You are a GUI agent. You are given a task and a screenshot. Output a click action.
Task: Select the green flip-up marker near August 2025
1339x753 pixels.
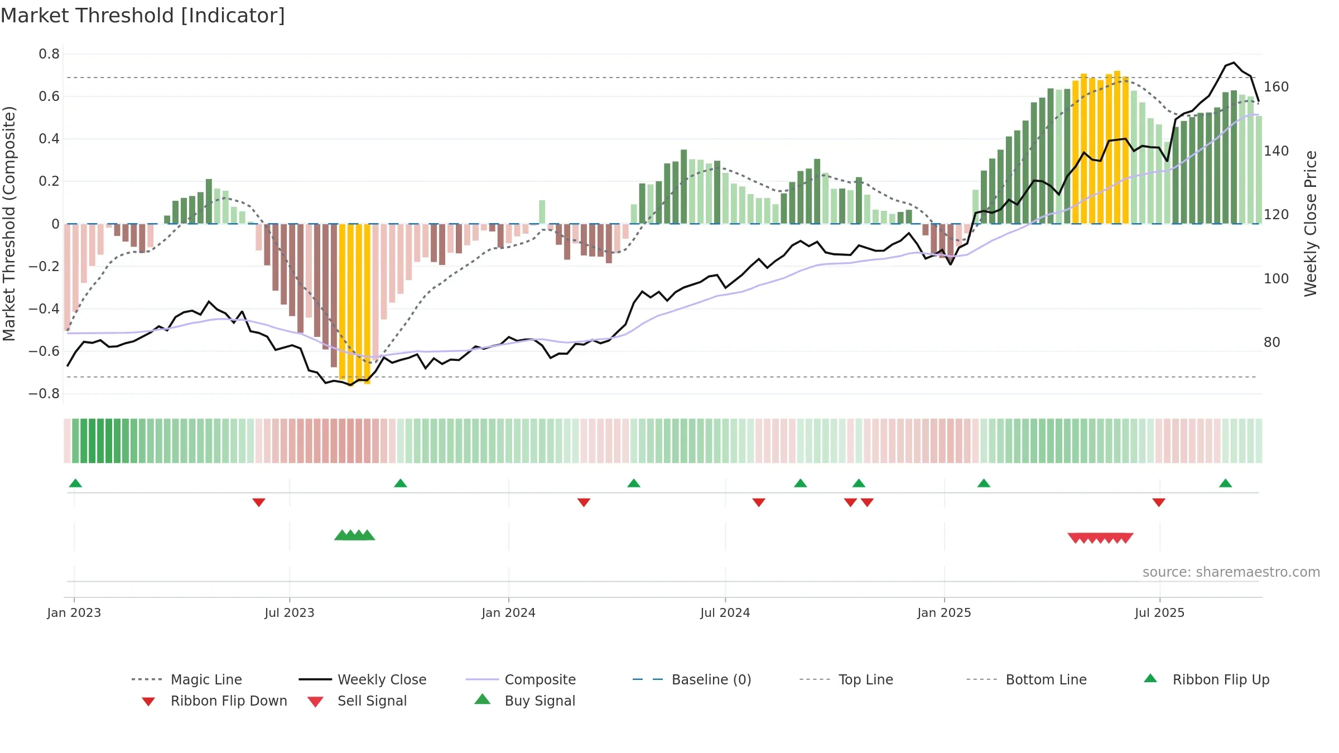click(x=1226, y=483)
